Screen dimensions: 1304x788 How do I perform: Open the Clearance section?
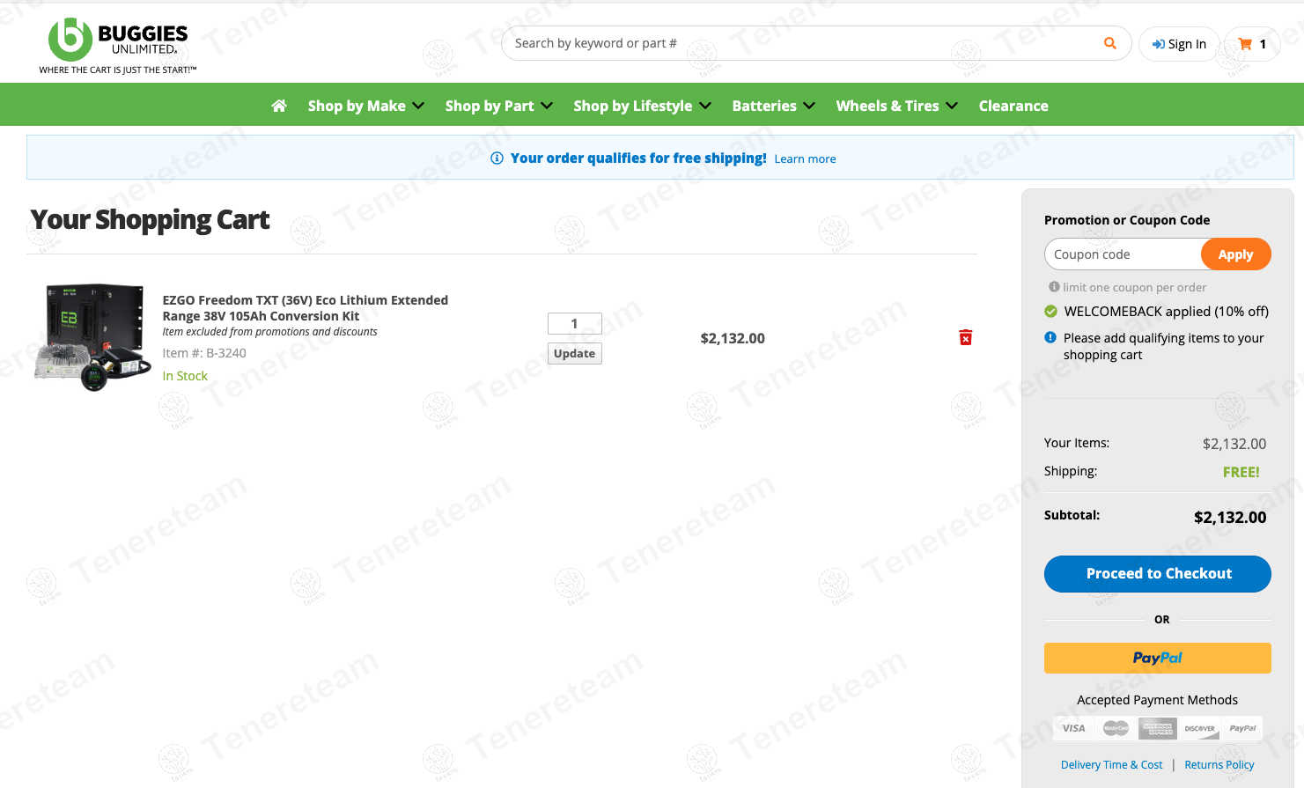pos(1013,106)
